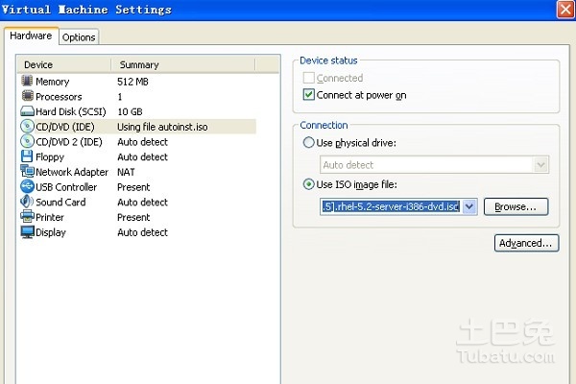The image size is (576, 384).
Task: Select the Processors device icon
Action: (x=27, y=97)
